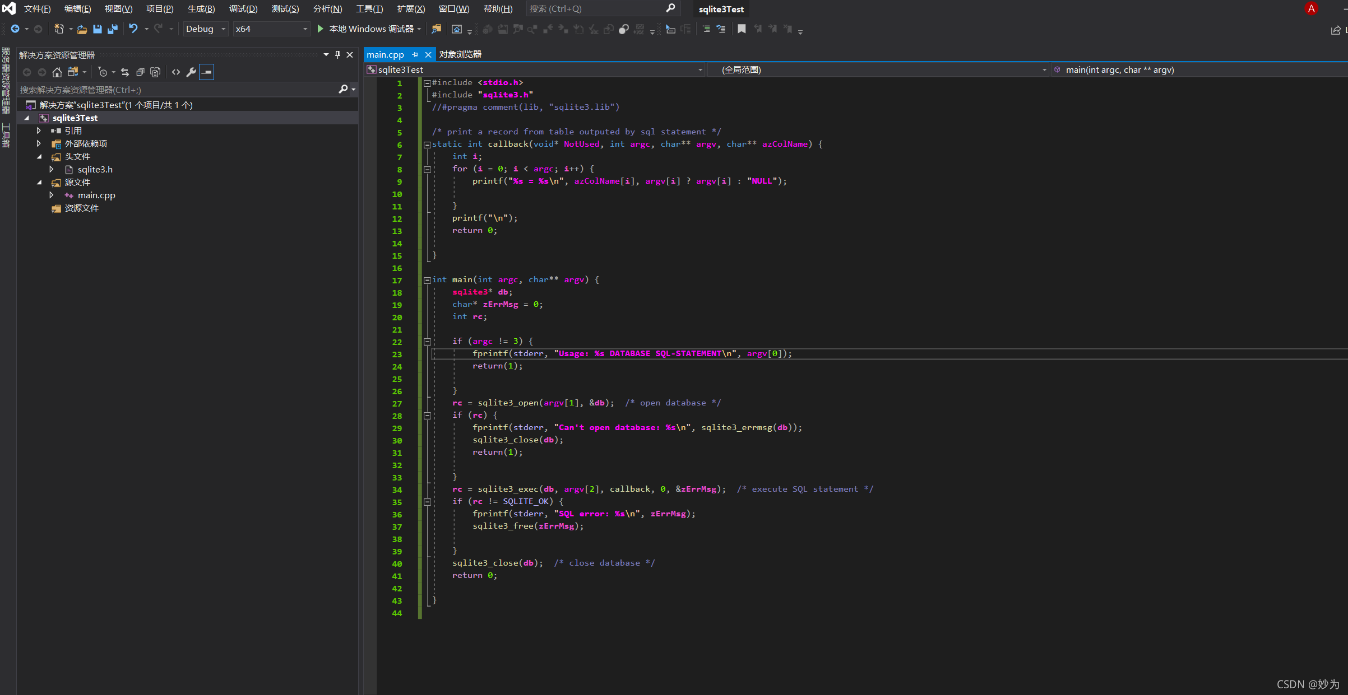The image size is (1348, 695).
Task: Open the 工具箱 side tab
Action: pyautogui.click(x=6, y=136)
